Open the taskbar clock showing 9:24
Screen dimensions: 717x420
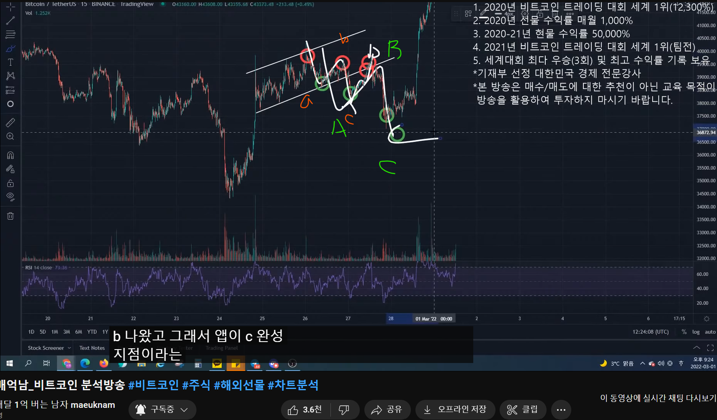703,363
